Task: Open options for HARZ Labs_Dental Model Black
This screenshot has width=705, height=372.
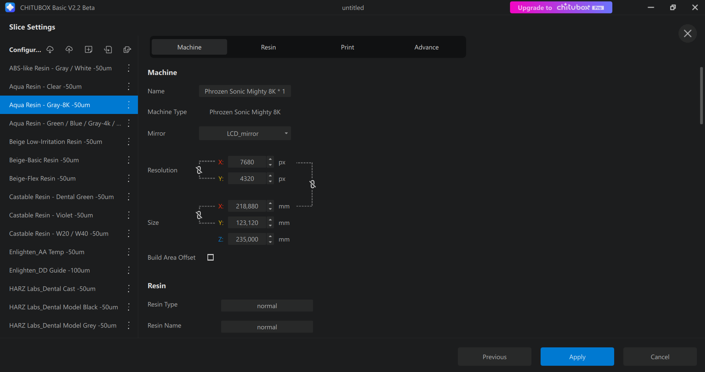Action: [129, 307]
